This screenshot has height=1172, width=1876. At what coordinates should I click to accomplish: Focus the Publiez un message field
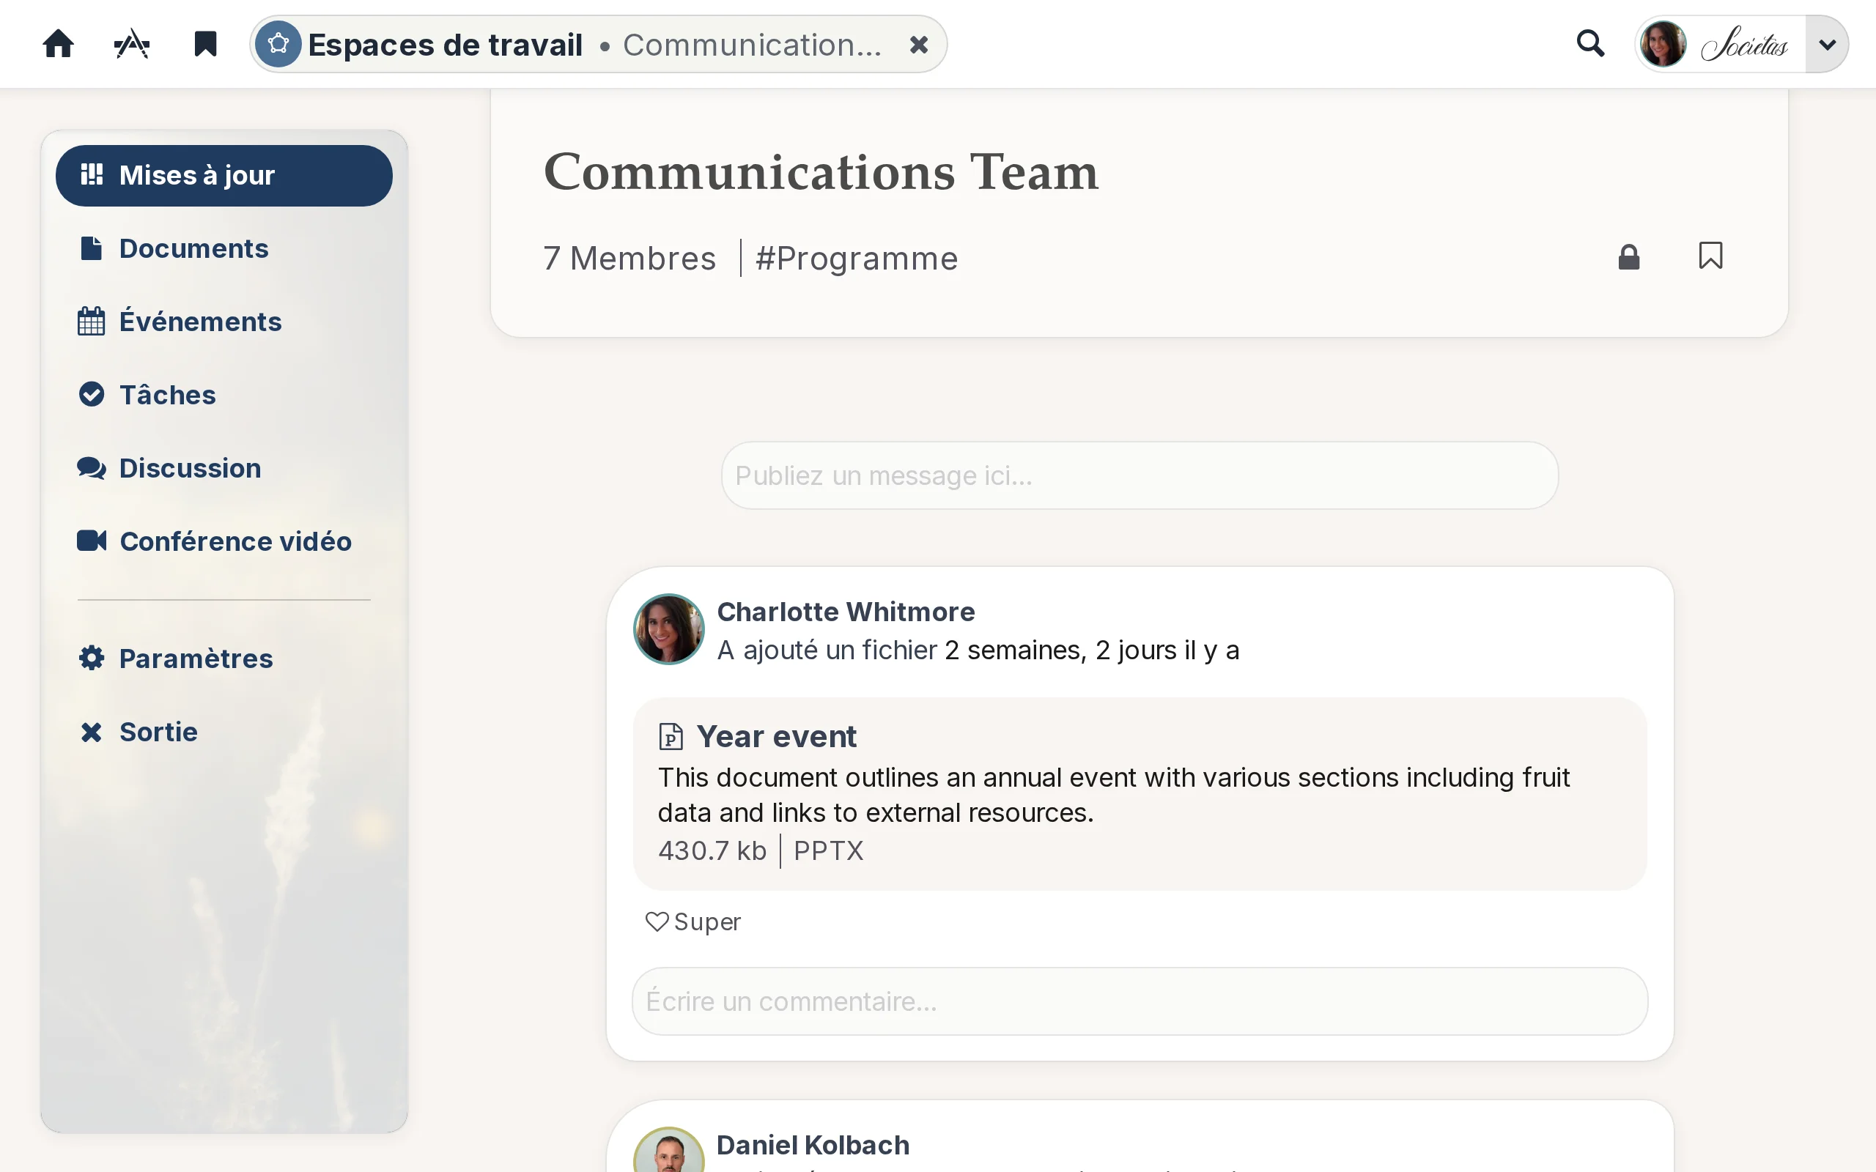click(x=1140, y=475)
